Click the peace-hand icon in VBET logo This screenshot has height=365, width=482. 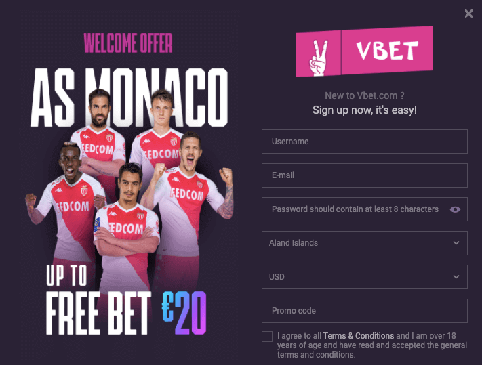point(318,58)
